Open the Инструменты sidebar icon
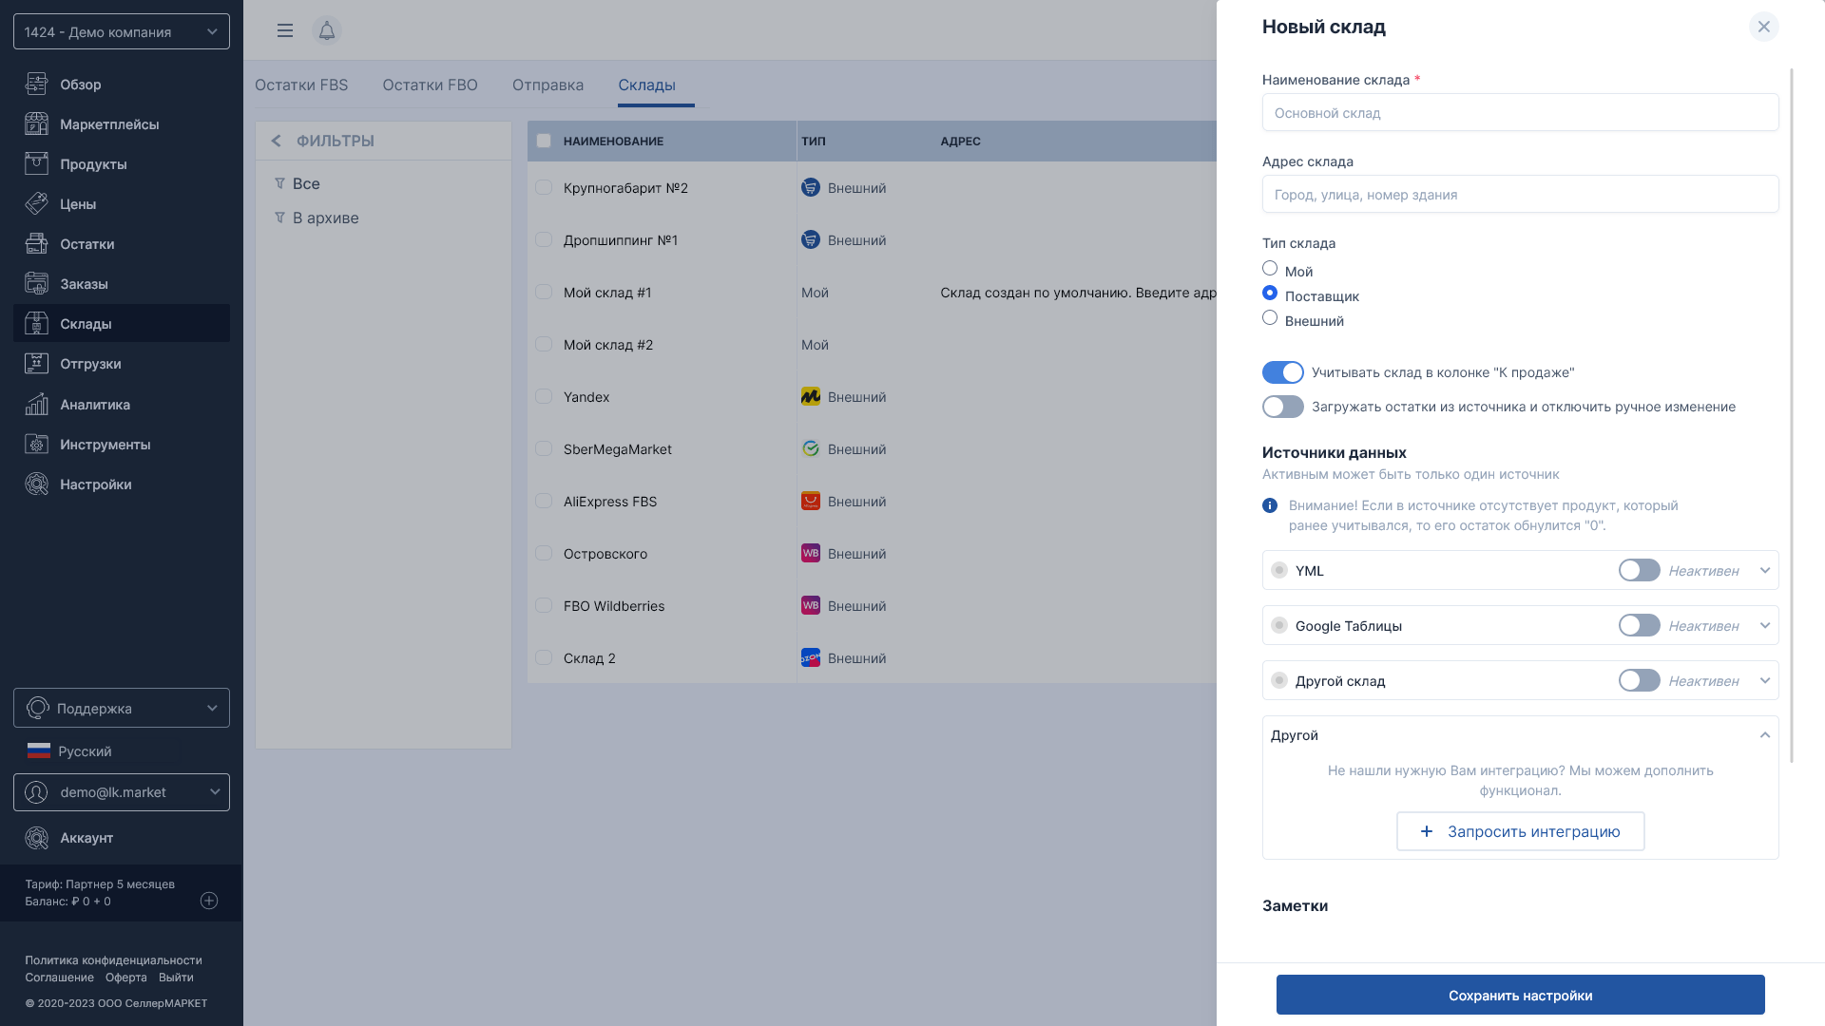Image resolution: width=1825 pixels, height=1026 pixels. click(x=36, y=445)
